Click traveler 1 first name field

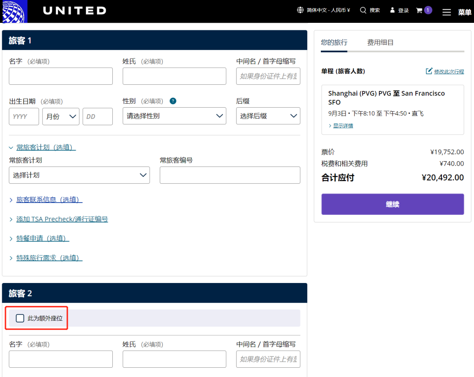tap(61, 76)
